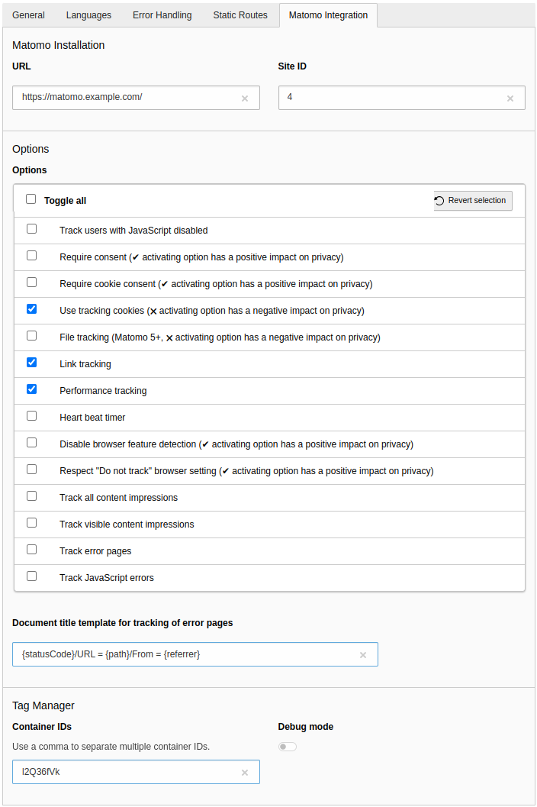Click the Revert selection button

473,200
